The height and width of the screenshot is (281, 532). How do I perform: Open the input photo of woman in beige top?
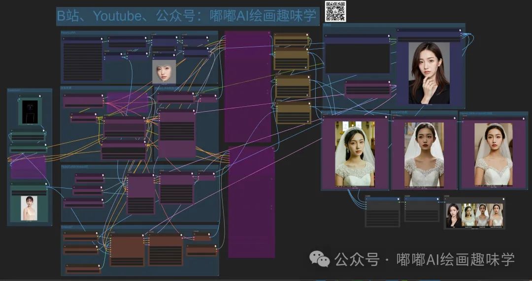click(x=29, y=208)
